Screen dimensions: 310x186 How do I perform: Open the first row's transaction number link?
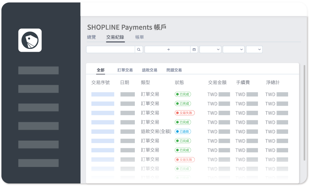[103, 94]
